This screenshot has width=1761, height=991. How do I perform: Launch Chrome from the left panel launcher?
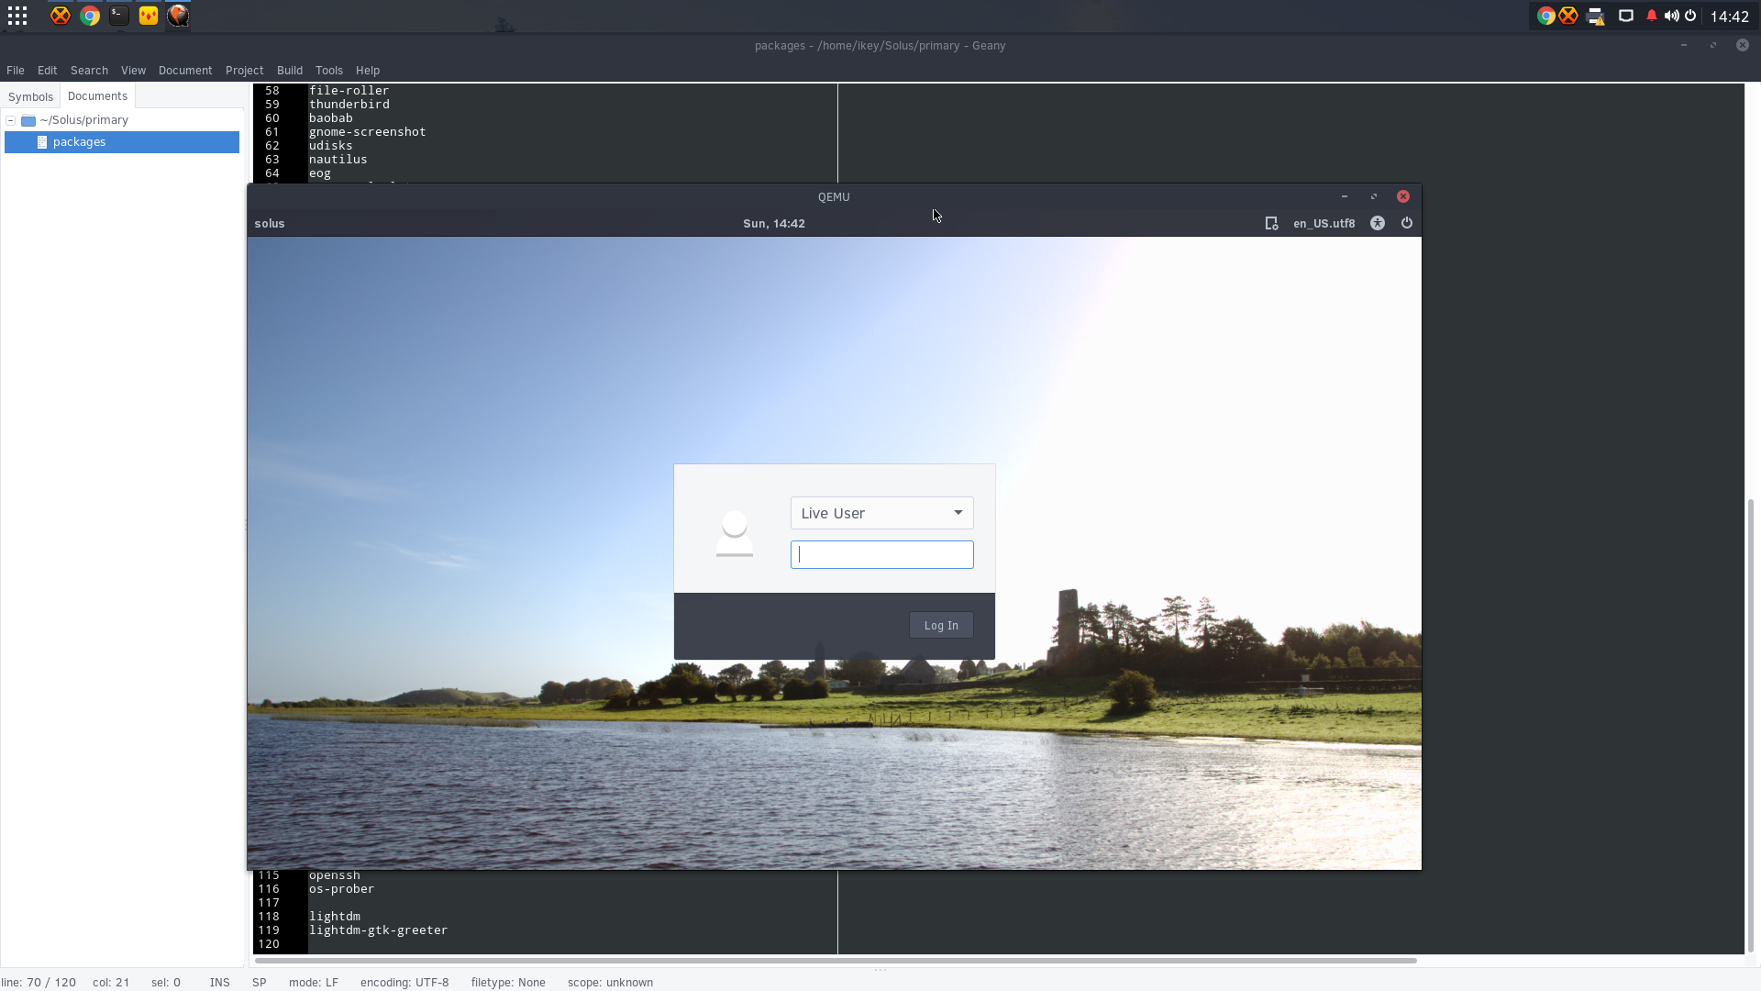click(x=90, y=16)
